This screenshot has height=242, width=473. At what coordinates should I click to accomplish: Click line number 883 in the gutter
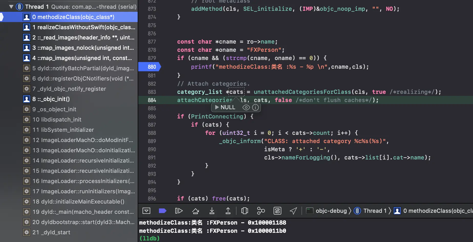(152, 92)
